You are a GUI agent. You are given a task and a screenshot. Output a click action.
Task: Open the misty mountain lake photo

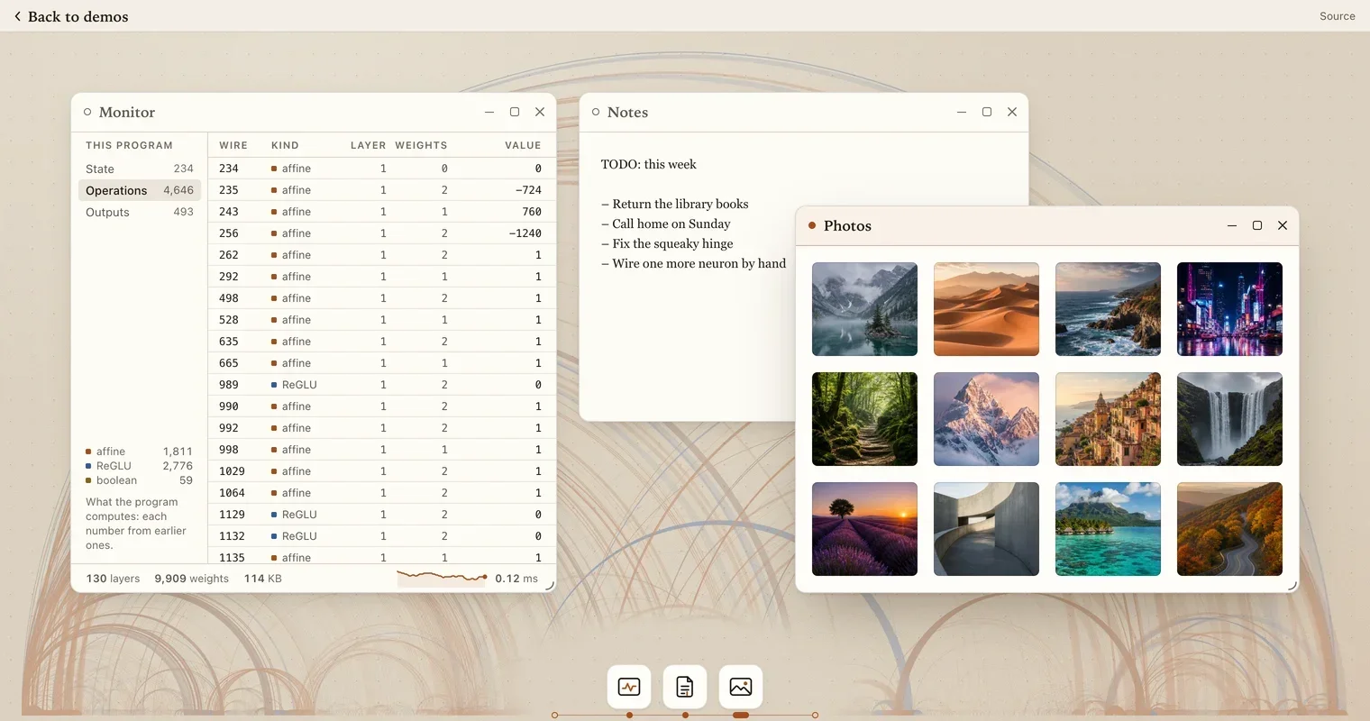864,309
